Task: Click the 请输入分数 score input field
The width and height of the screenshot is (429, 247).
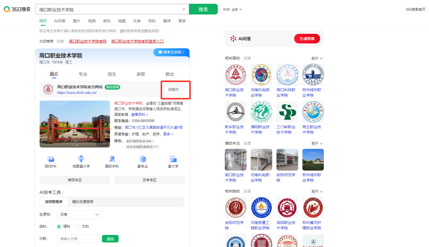Action: click(77, 239)
